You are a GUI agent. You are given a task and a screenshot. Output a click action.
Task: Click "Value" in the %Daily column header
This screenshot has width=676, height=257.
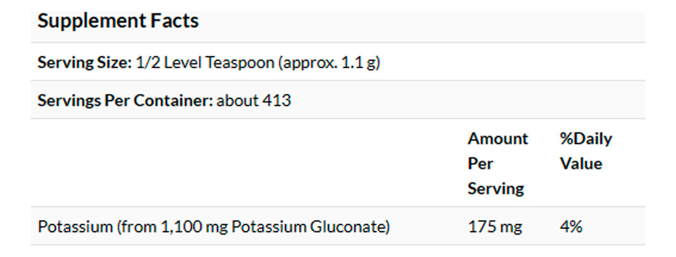[580, 164]
